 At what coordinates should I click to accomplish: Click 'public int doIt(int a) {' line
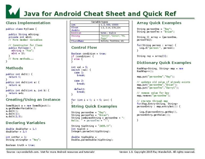click(x=22, y=82)
